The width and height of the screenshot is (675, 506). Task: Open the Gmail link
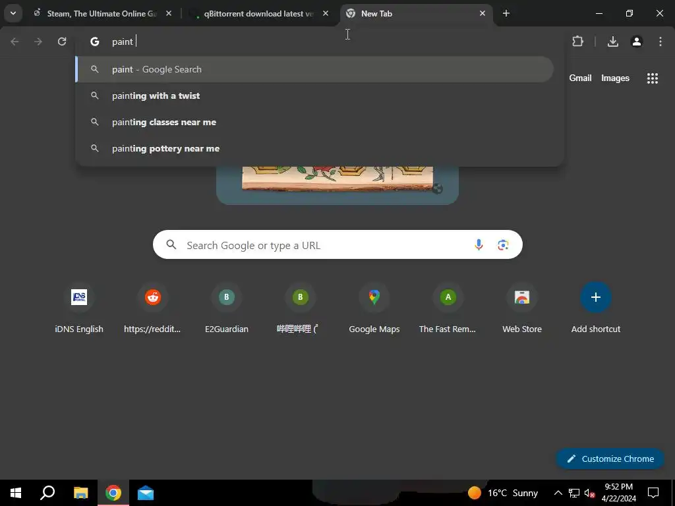580,78
